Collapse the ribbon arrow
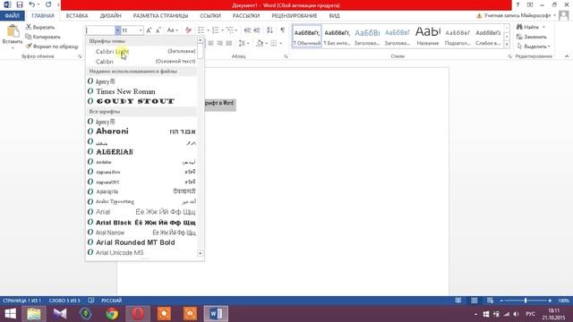 [x=567, y=56]
